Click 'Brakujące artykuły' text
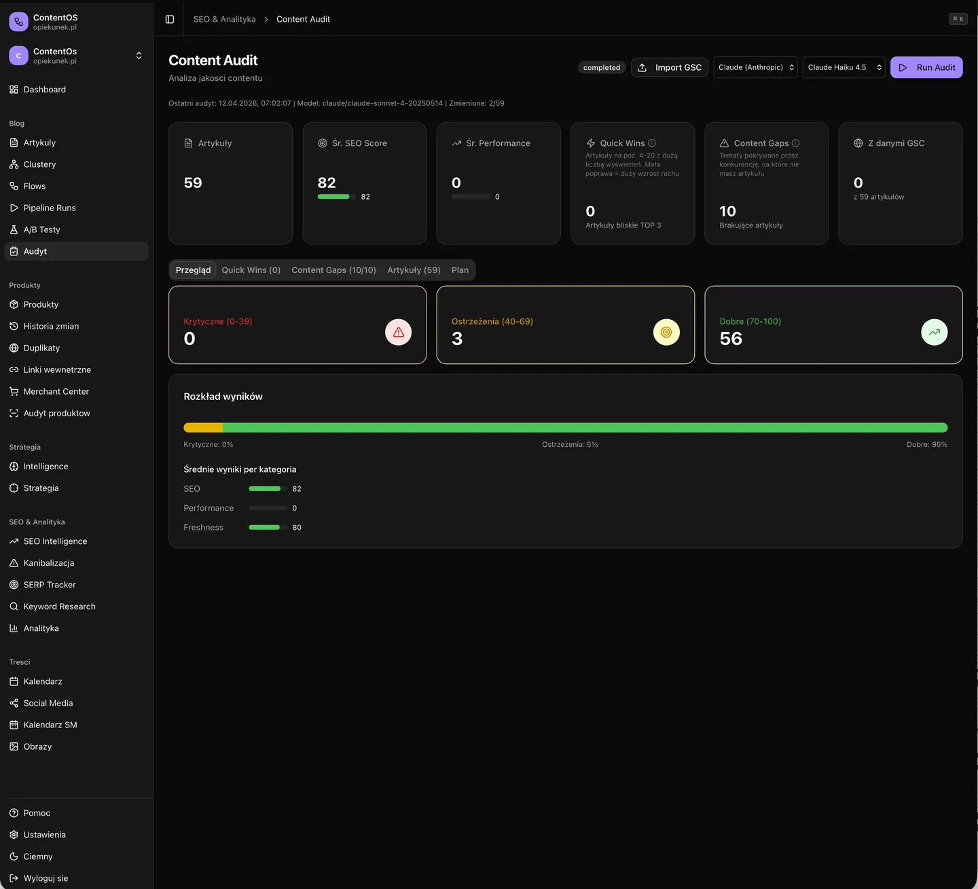Image resolution: width=978 pixels, height=889 pixels. pyautogui.click(x=751, y=225)
